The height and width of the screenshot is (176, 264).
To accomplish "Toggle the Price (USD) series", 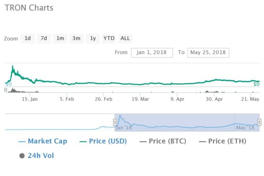I will pos(103,141).
